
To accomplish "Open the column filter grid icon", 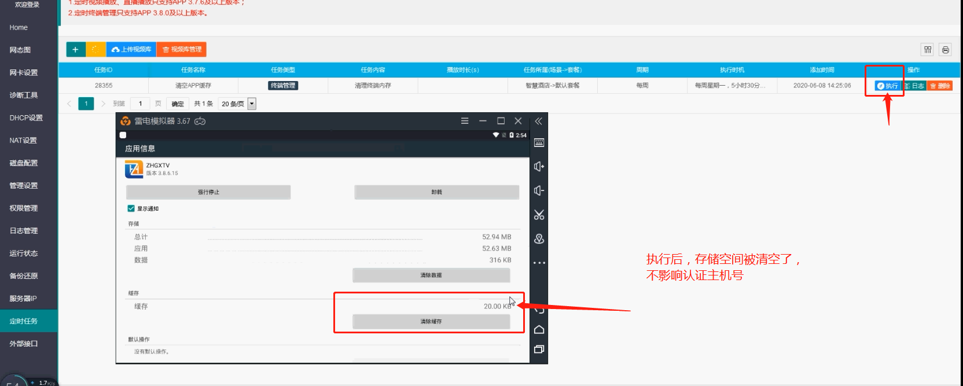I will pos(927,50).
